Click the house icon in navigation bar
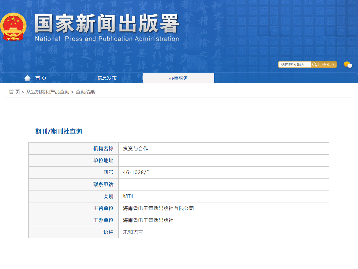 pos(27,78)
